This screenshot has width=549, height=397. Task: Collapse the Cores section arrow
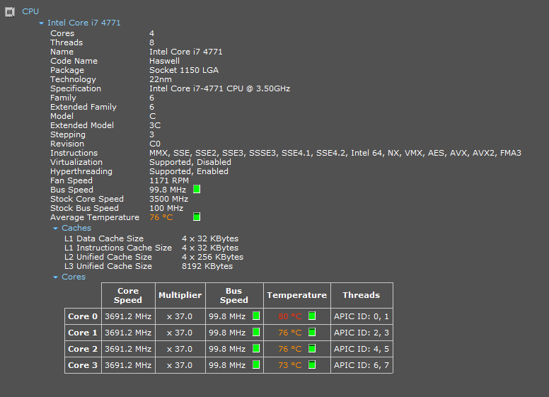[55, 277]
